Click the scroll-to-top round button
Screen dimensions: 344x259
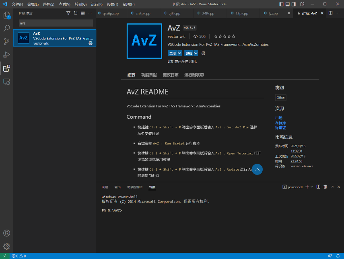(x=257, y=169)
